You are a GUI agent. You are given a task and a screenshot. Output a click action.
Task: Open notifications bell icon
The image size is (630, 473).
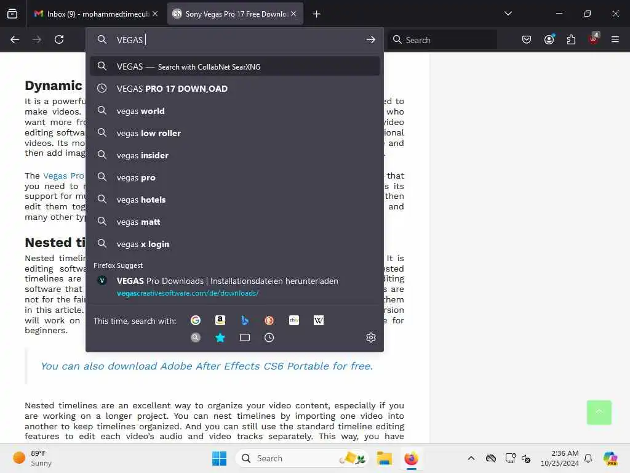588,458
